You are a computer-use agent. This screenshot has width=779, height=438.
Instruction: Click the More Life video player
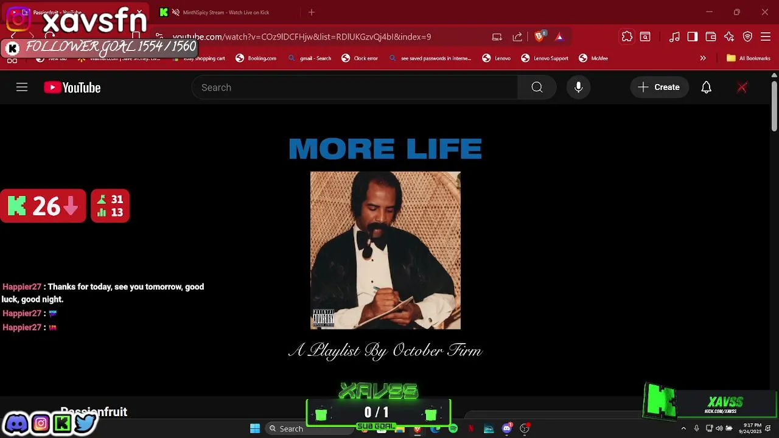coord(385,249)
